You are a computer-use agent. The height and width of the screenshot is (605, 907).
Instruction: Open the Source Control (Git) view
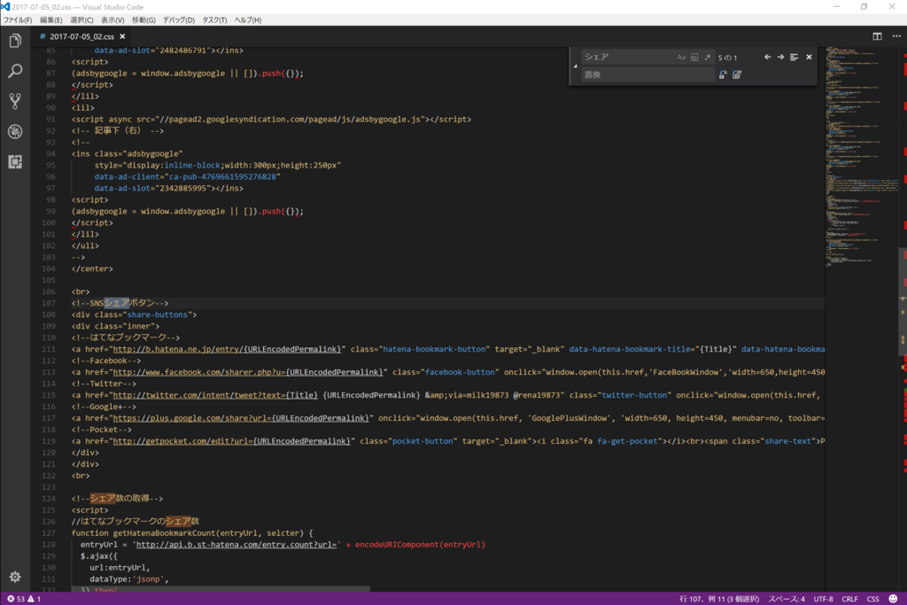pyautogui.click(x=15, y=101)
